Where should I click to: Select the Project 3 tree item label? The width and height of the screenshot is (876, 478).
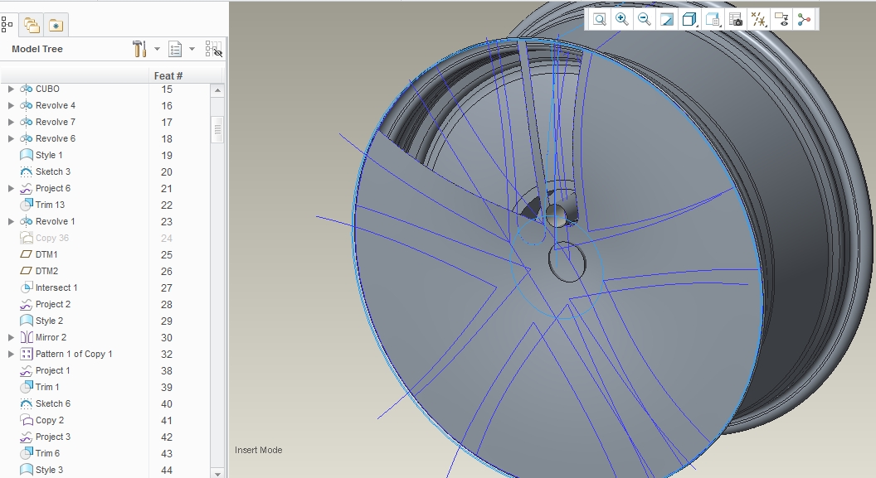click(53, 437)
